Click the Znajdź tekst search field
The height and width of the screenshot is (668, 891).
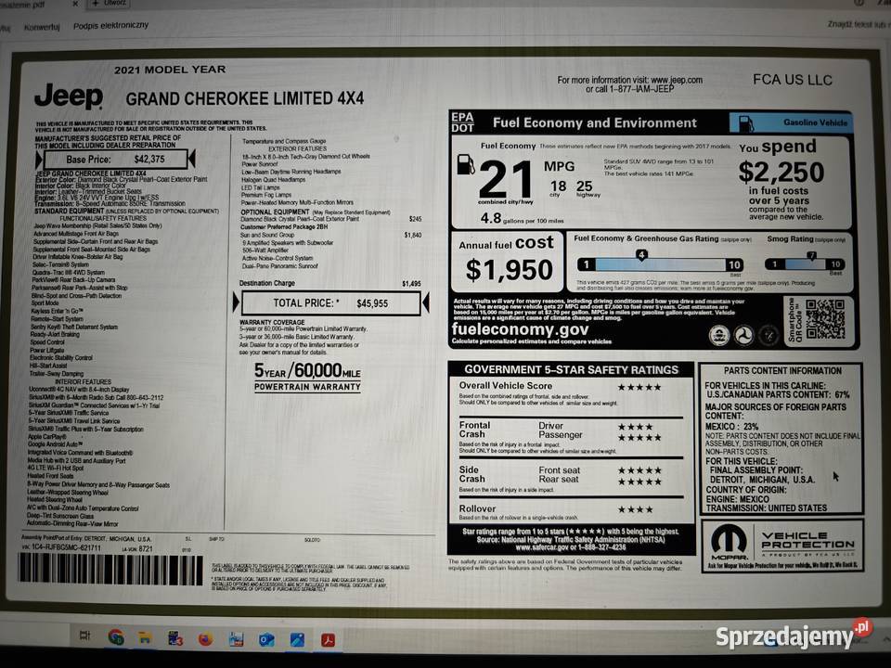click(x=859, y=24)
